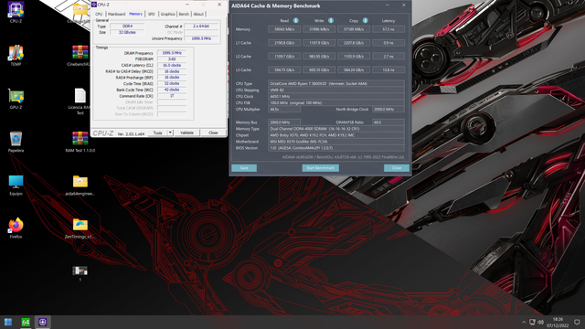Launch Firefox from the desktop
The width and height of the screenshot is (585, 329).
tap(16, 228)
